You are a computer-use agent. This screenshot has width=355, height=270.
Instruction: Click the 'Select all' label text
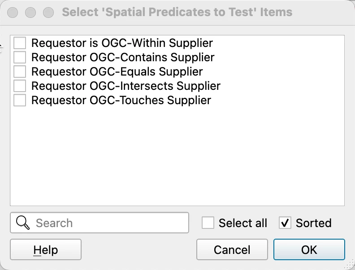(x=242, y=223)
